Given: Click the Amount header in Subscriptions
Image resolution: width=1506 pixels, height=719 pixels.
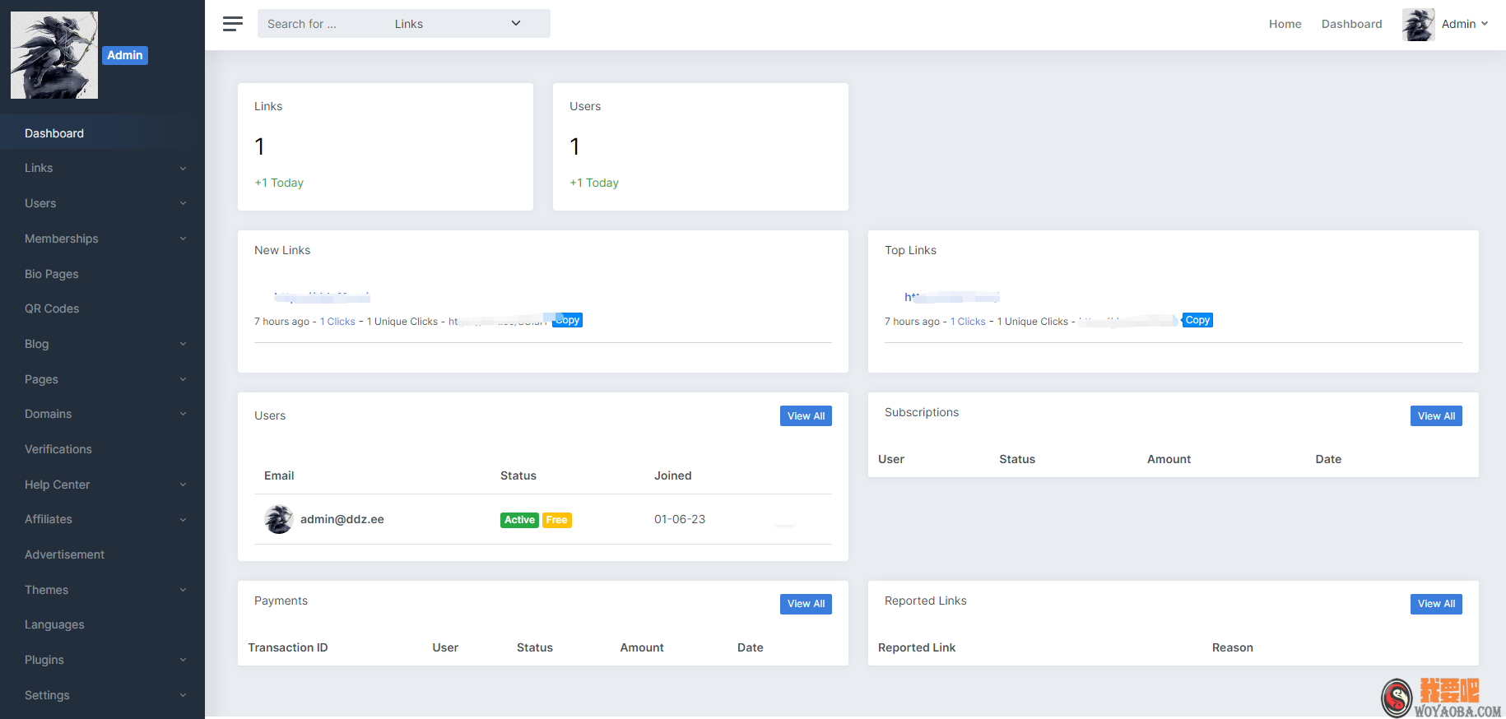Looking at the screenshot, I should click(x=1169, y=459).
